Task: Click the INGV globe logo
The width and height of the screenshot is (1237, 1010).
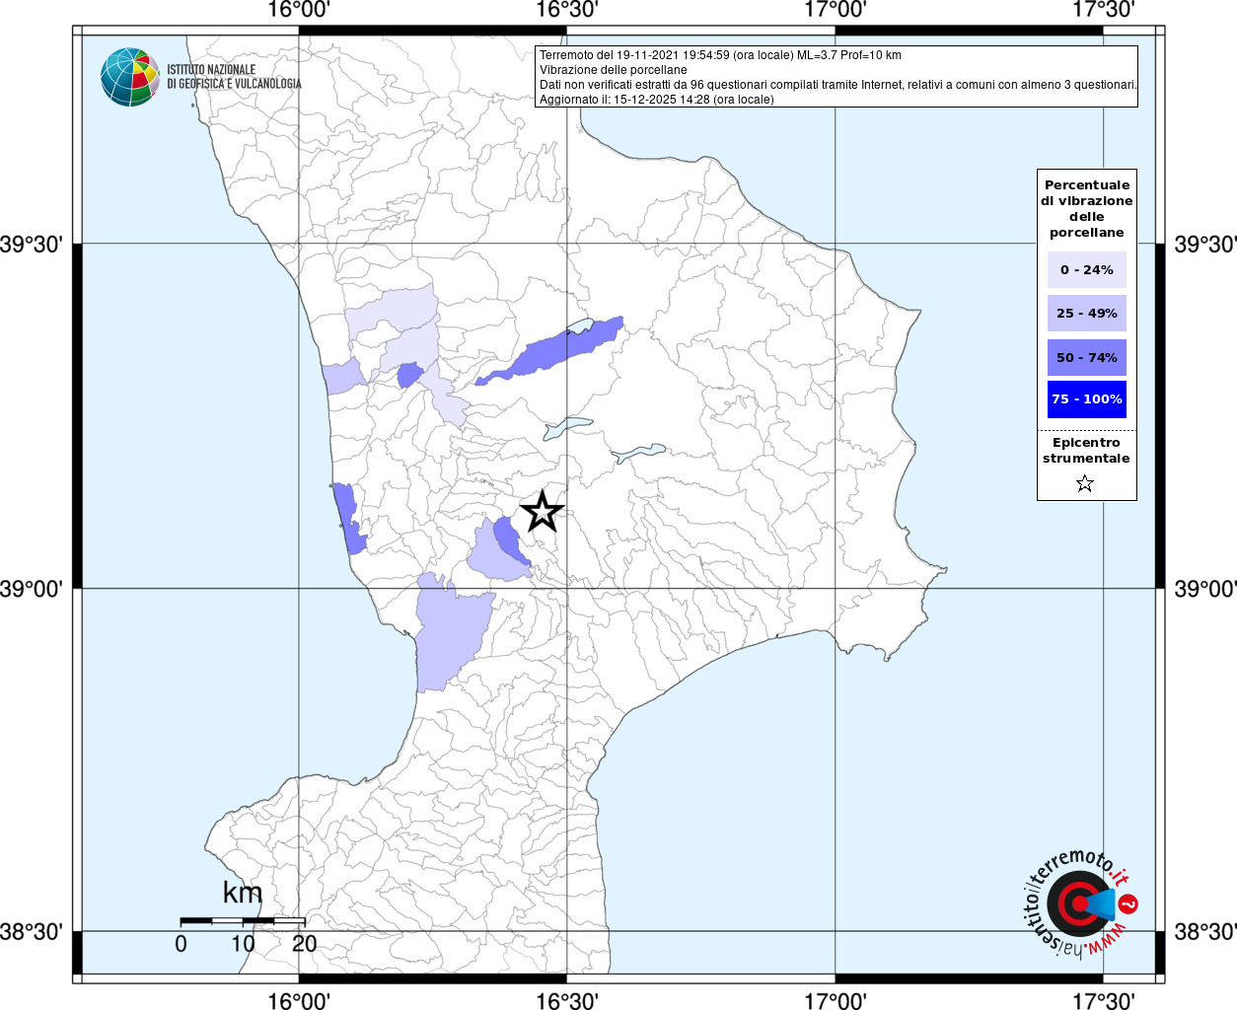Action: pos(129,77)
